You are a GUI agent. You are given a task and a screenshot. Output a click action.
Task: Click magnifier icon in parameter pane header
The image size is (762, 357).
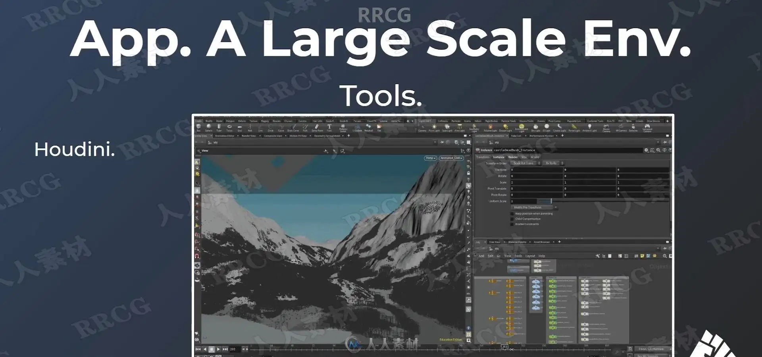658,150
